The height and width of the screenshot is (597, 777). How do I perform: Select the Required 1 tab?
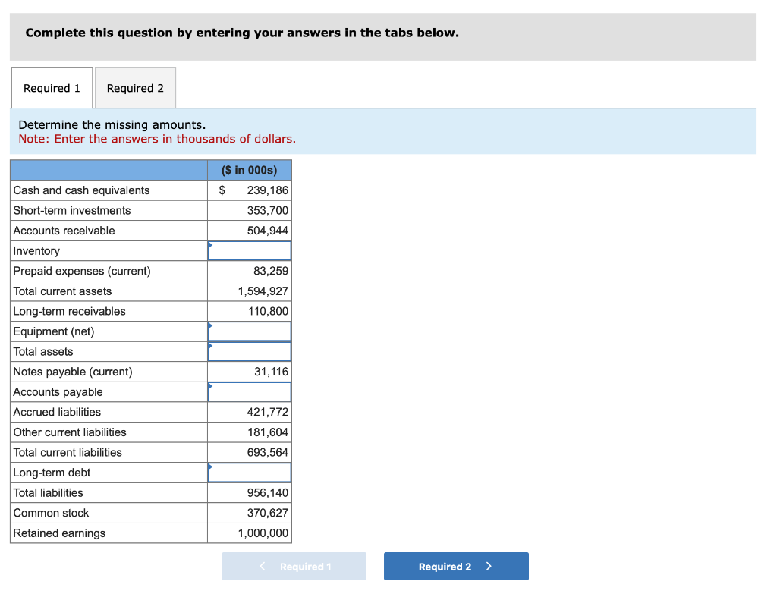click(52, 87)
